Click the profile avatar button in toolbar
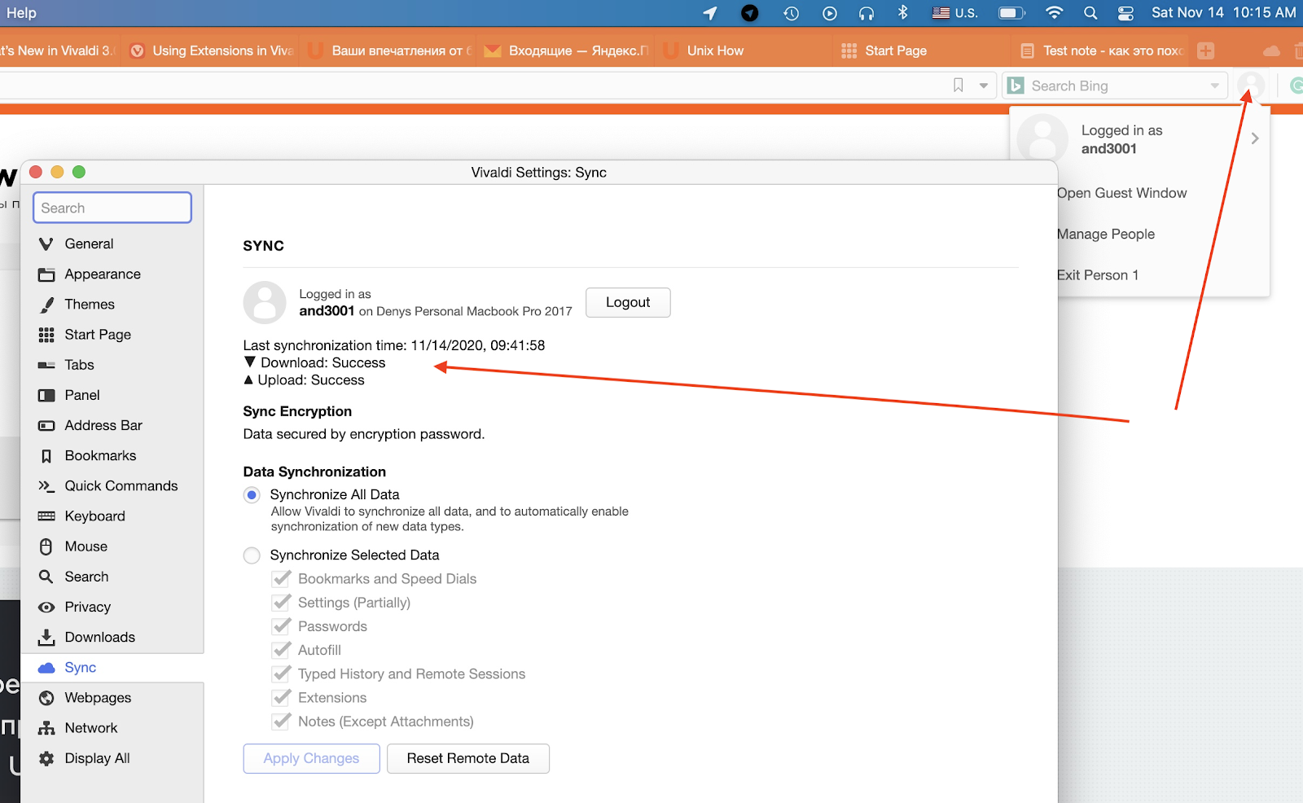The width and height of the screenshot is (1303, 803). [1251, 86]
